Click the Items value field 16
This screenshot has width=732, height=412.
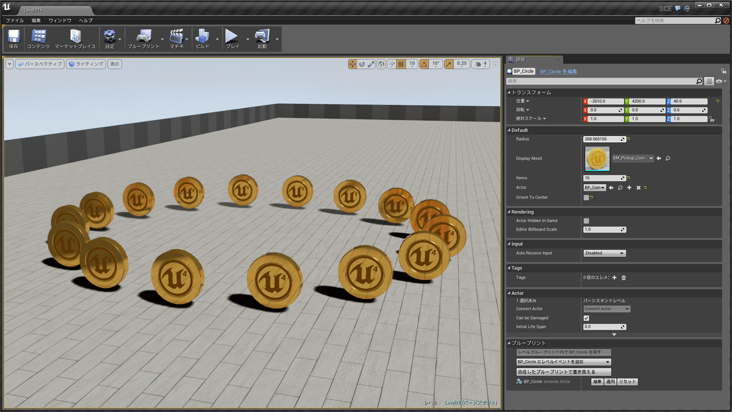click(x=605, y=178)
